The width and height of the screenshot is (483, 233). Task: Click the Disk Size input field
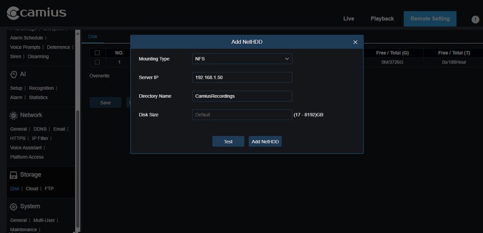tap(242, 115)
